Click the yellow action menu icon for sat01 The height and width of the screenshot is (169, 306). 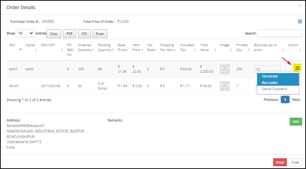297,68
